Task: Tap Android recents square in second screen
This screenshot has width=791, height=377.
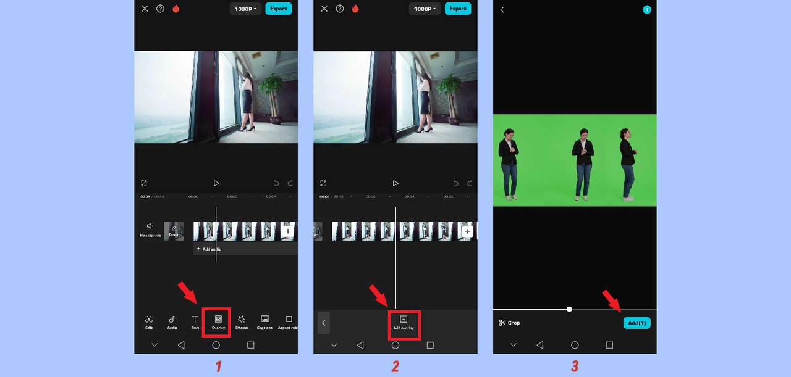Action: (x=430, y=345)
